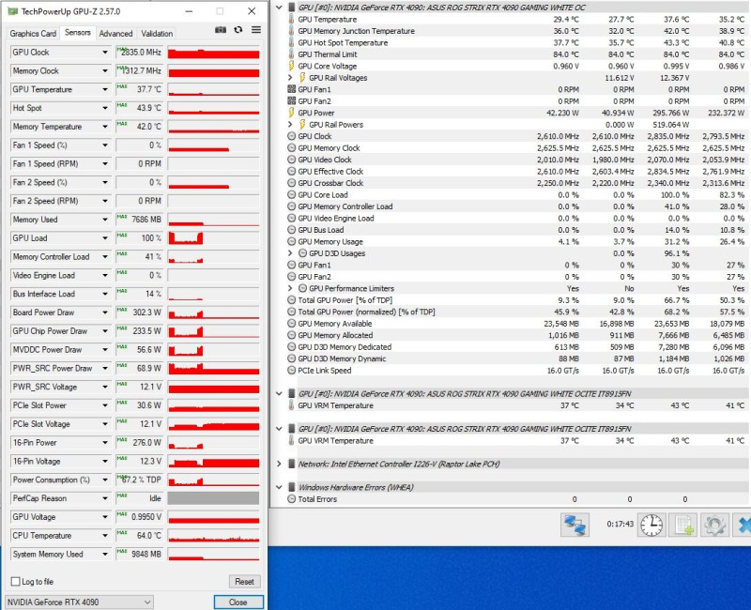The width and height of the screenshot is (751, 610).
Task: Collapse the Windows Hardware Errors section
Action: (279, 487)
